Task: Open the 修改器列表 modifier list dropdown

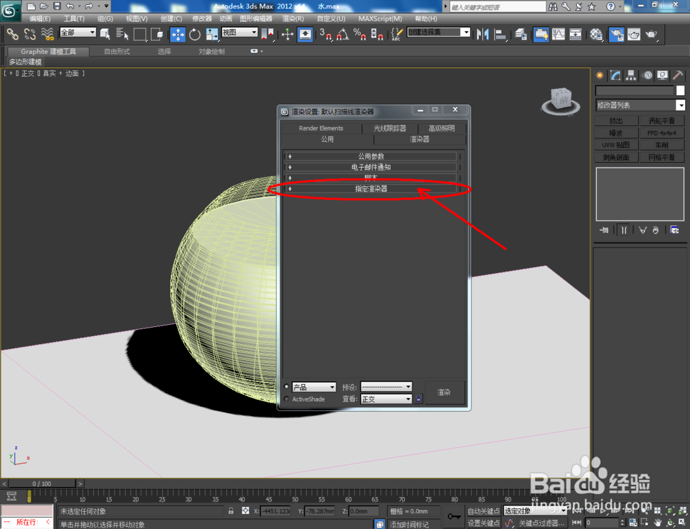Action: pyautogui.click(x=640, y=105)
